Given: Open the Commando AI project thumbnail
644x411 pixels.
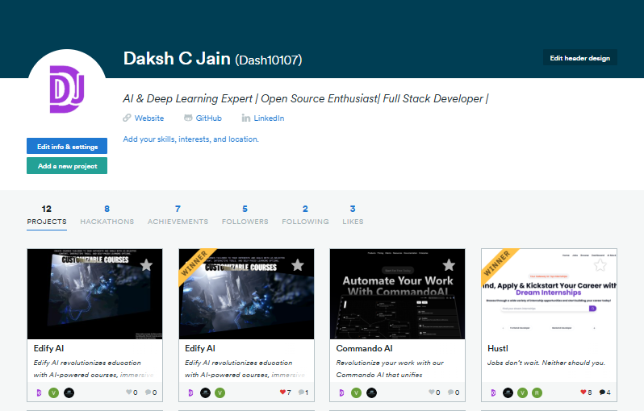Looking at the screenshot, I should pos(398,294).
